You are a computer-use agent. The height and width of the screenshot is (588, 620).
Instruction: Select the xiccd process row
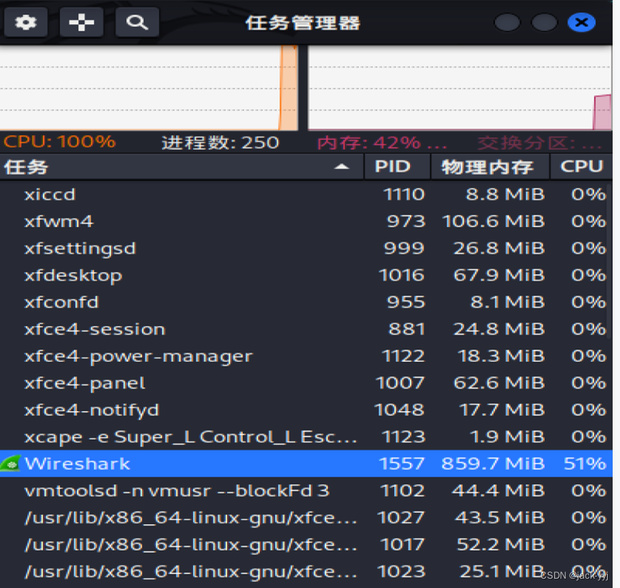click(x=306, y=194)
